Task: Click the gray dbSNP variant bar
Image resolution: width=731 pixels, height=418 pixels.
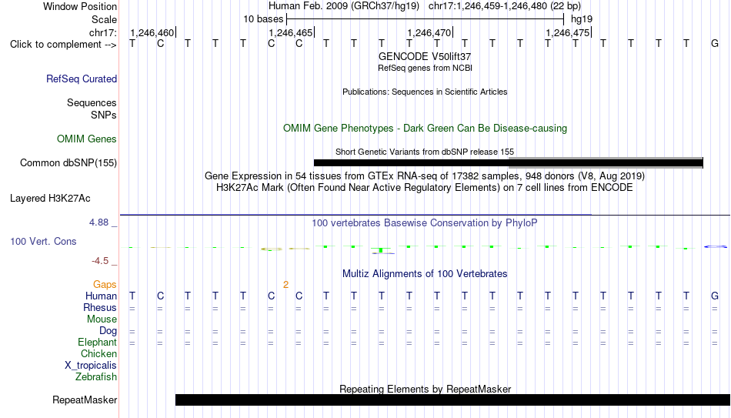Action: coord(606,162)
